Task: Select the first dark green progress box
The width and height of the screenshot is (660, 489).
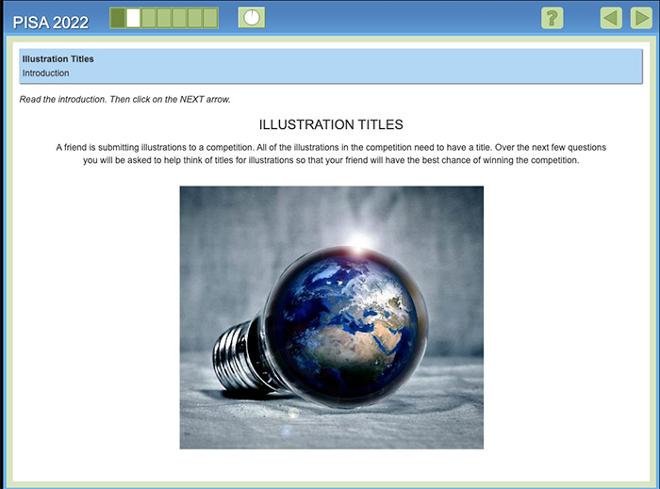Action: (118, 17)
